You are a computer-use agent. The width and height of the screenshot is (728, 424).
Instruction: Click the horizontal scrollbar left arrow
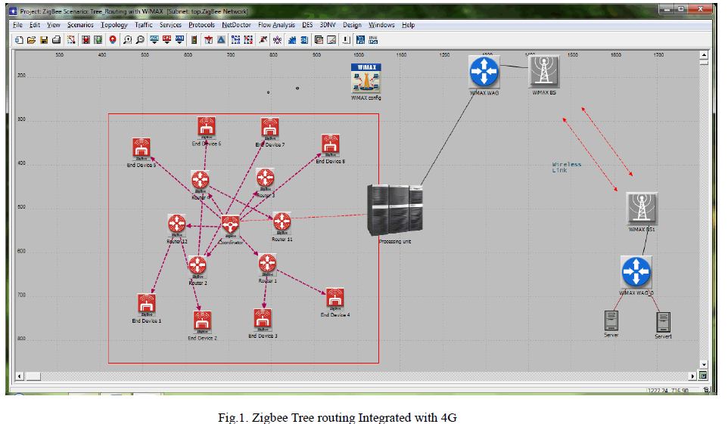tap(21, 376)
